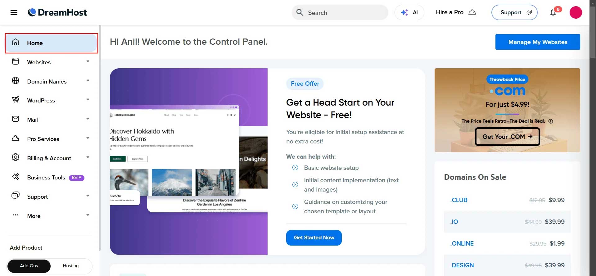
Task: Click the DreamHost logo
Action: pos(57,12)
